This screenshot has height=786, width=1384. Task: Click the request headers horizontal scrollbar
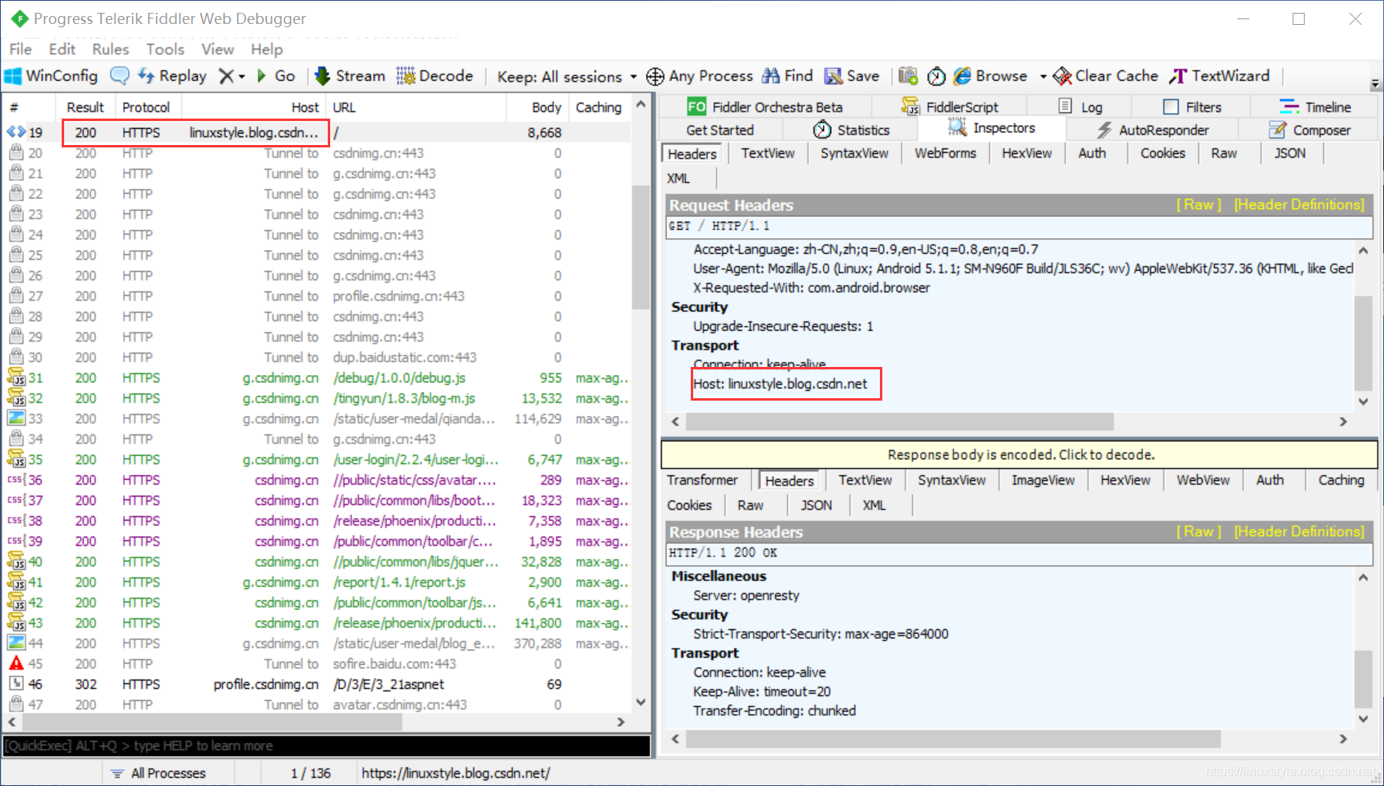click(x=900, y=421)
